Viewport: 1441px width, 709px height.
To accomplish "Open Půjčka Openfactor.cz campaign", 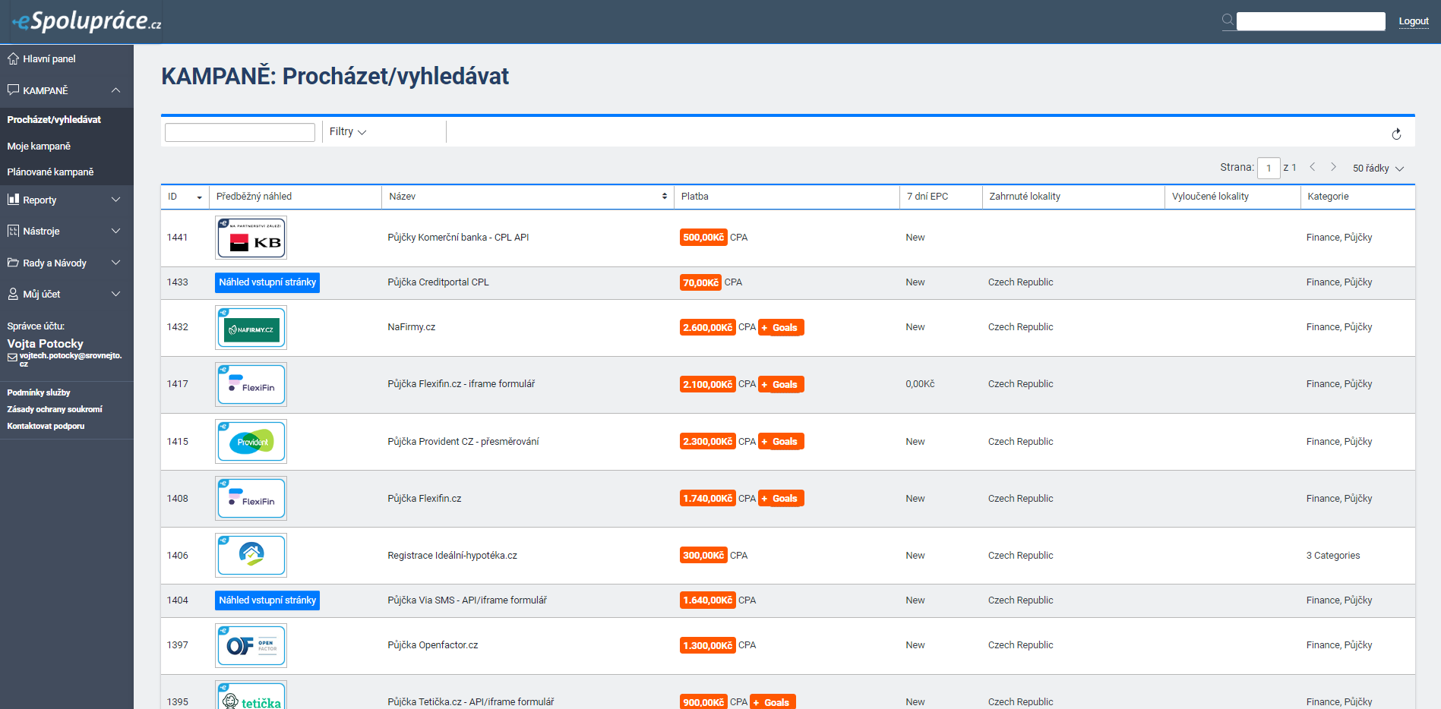I will click(433, 645).
